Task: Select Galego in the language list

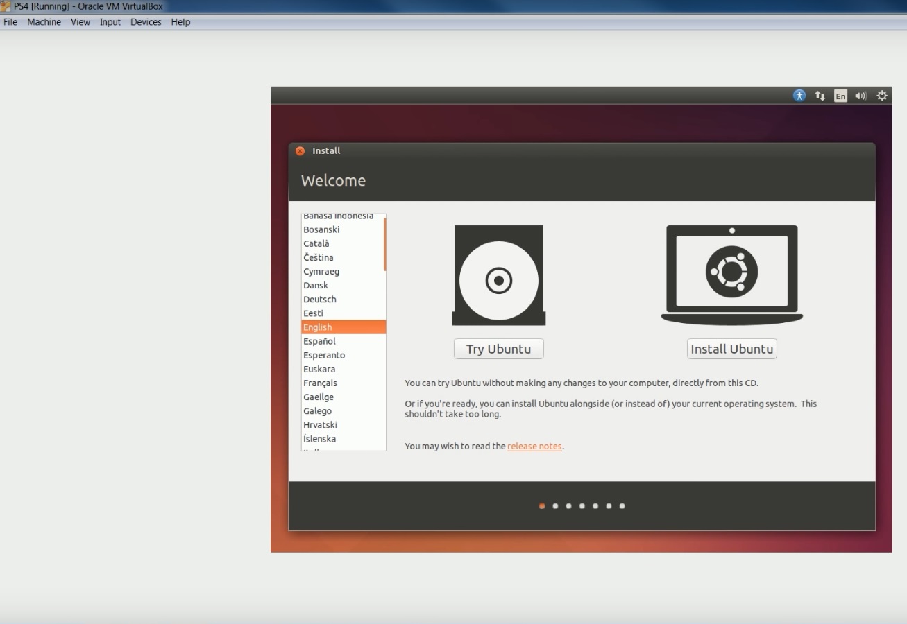Action: point(343,410)
